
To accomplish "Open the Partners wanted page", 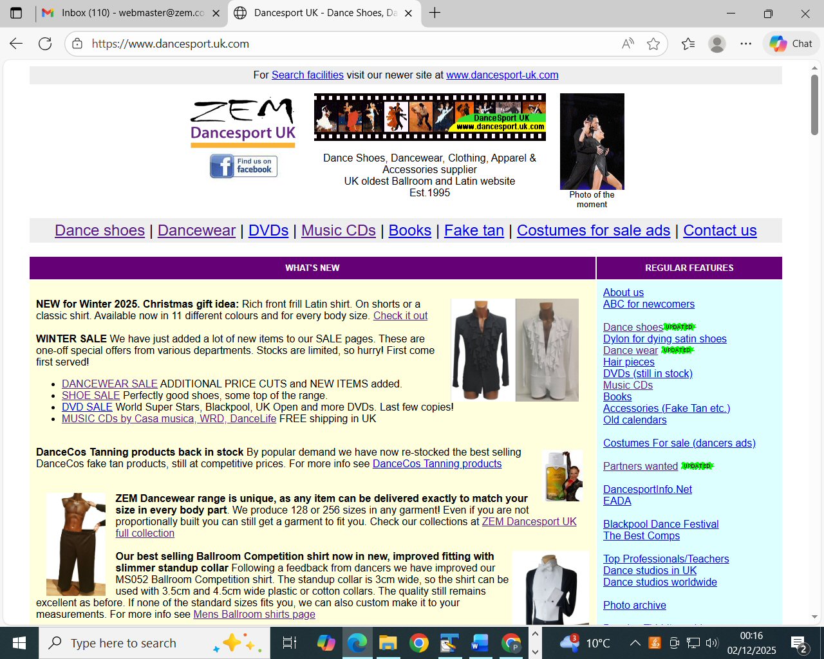I will coord(641,466).
